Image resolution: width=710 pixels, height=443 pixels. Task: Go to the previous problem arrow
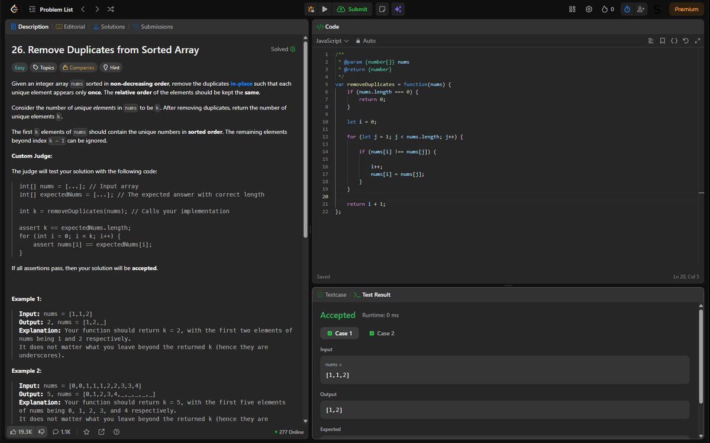(83, 9)
